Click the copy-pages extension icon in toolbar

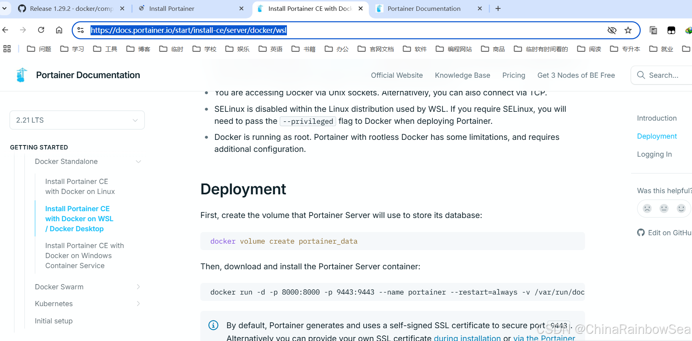click(653, 30)
